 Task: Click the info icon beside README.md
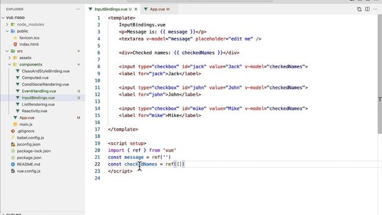click(x=13, y=164)
